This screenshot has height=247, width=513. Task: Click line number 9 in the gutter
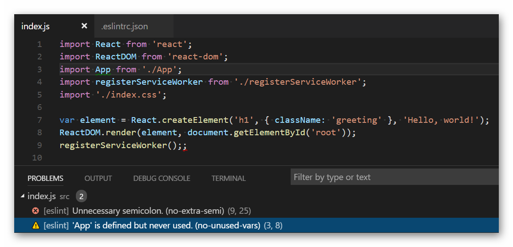(x=39, y=145)
